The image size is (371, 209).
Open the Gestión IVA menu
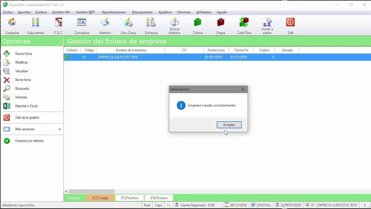tap(61, 12)
